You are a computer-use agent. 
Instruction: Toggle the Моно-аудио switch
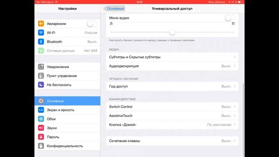point(230,18)
